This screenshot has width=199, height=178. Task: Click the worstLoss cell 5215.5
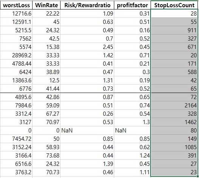pos(16,30)
